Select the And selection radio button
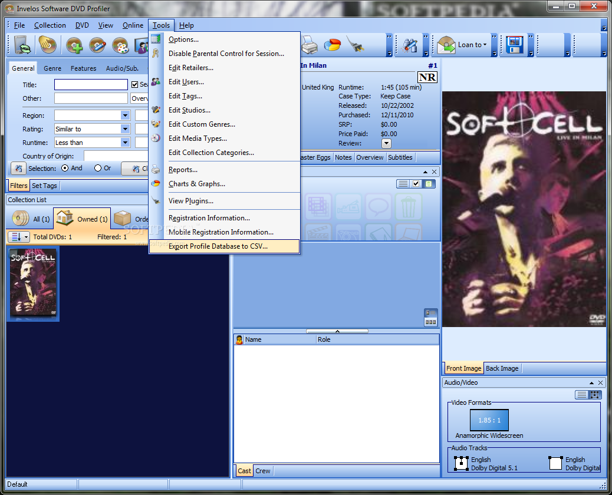This screenshot has height=495, width=612. click(65, 168)
